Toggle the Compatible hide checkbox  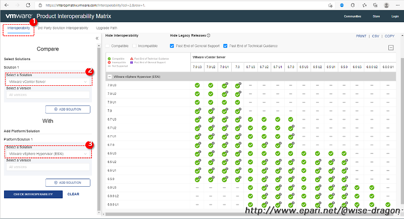(108, 46)
